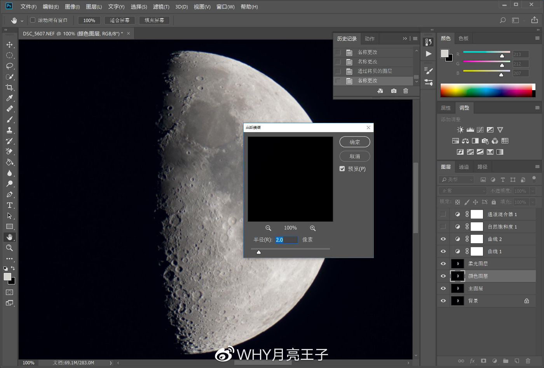Select the Brush tool
This screenshot has width=544, height=368.
tap(9, 119)
